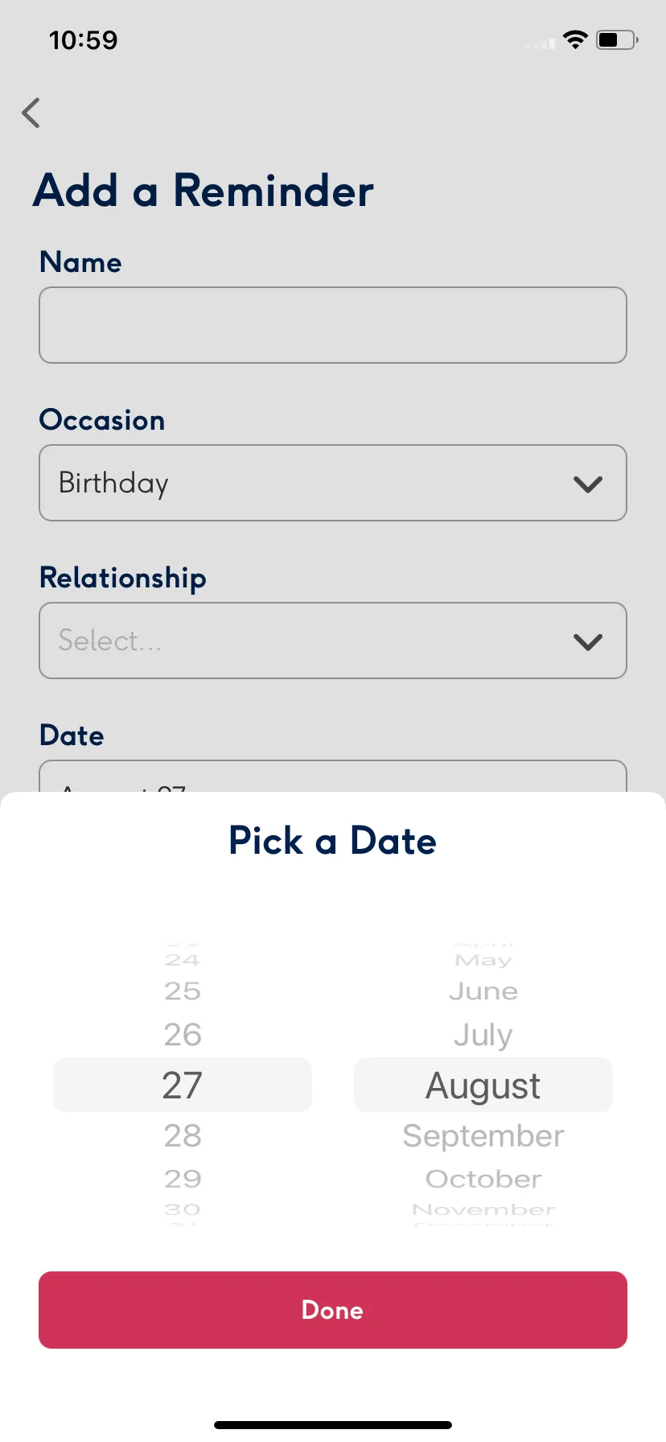Open the Relationship Select dropdown
666x1442 pixels.
pos(333,641)
